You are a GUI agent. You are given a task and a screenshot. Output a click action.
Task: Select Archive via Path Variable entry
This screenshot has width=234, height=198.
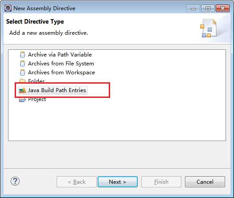point(60,55)
